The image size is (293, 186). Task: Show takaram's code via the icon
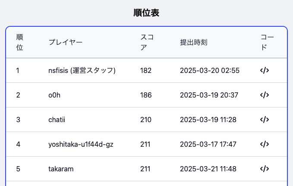coord(265,169)
